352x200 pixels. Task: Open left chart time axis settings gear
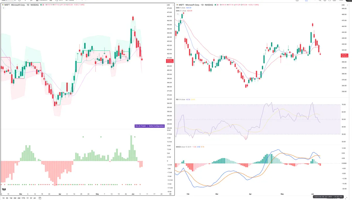click(170, 194)
